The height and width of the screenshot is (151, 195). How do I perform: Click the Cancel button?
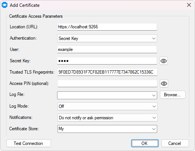click(175, 143)
